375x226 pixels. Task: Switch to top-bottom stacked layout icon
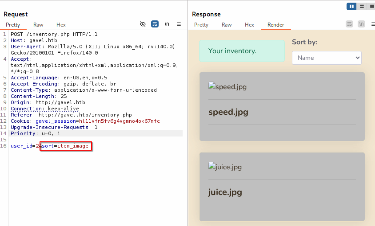point(362,6)
